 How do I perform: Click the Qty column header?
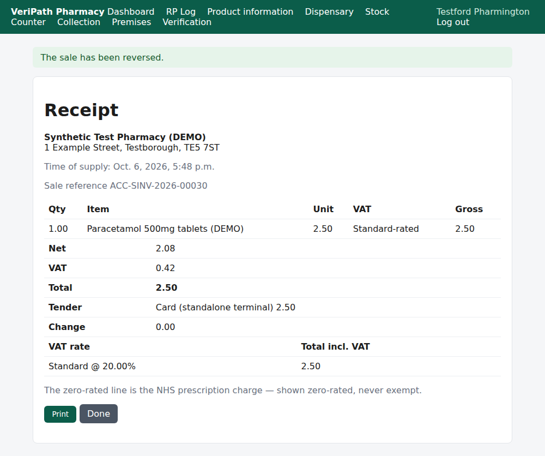[57, 209]
